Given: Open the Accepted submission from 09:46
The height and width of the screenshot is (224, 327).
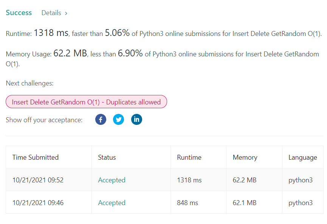Looking at the screenshot, I should [x=112, y=203].
